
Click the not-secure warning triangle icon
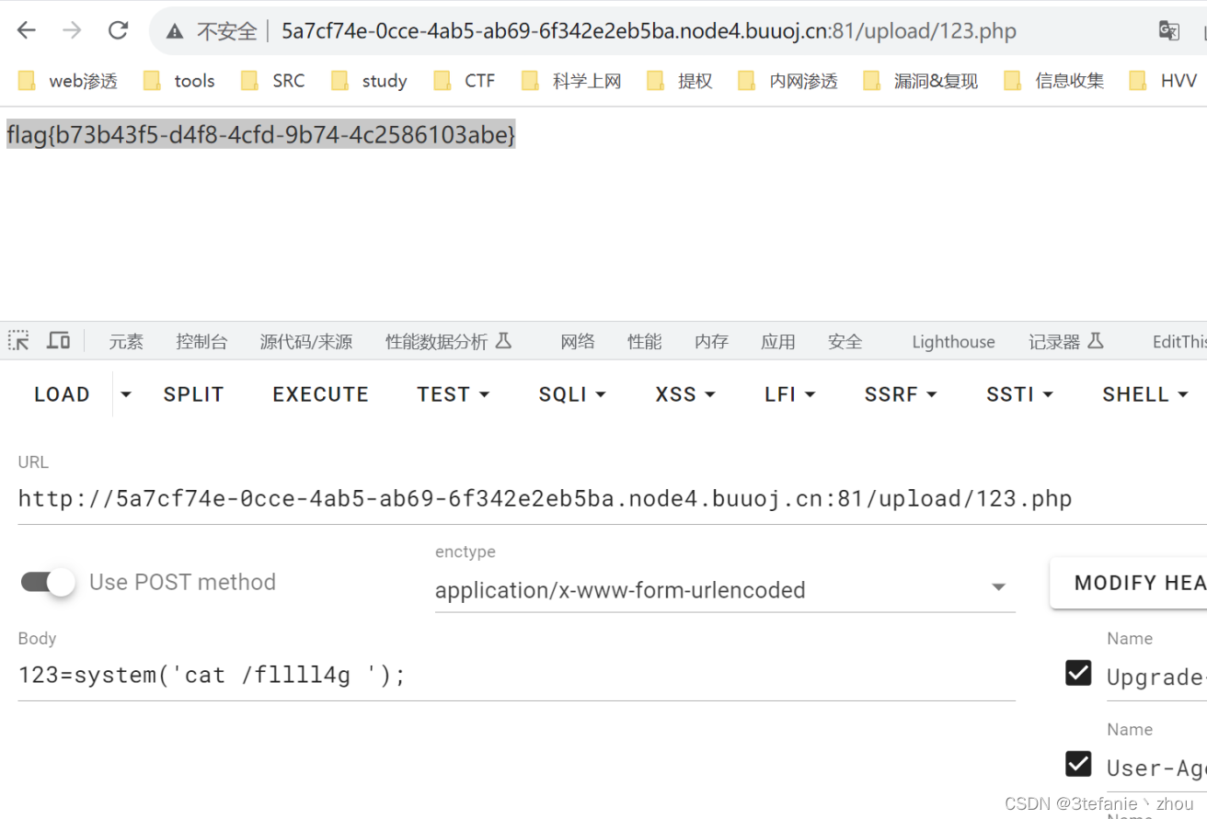point(175,32)
